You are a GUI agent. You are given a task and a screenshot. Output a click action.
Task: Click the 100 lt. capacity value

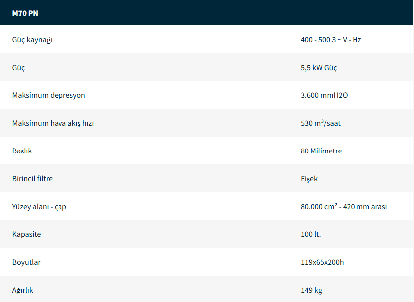pyautogui.click(x=311, y=234)
